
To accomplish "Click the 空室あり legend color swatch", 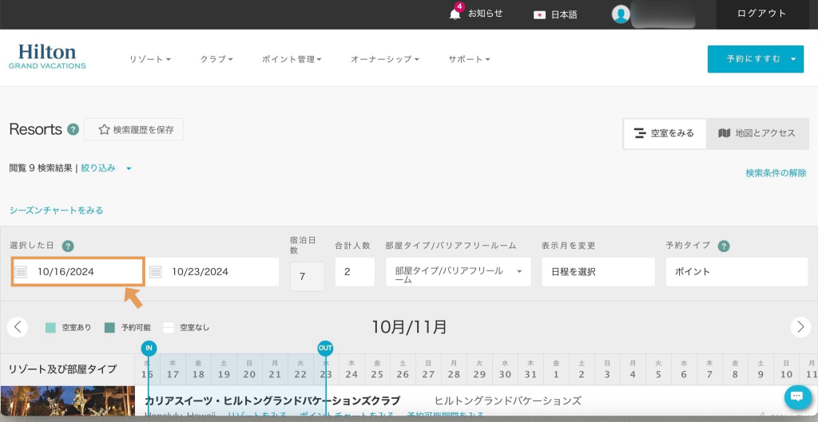I will [51, 327].
